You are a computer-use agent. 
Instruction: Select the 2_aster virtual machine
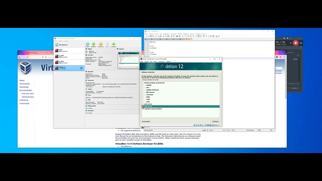coord(69,62)
